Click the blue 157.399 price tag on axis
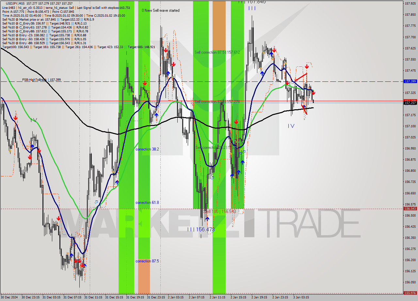This screenshot has width=418, height=301. tap(410, 81)
